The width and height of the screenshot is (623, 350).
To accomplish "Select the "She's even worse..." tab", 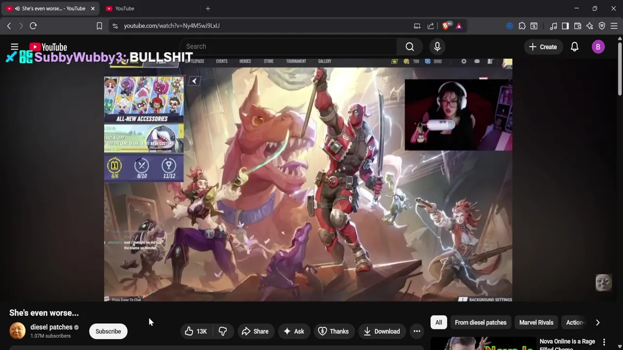I will pos(50,8).
